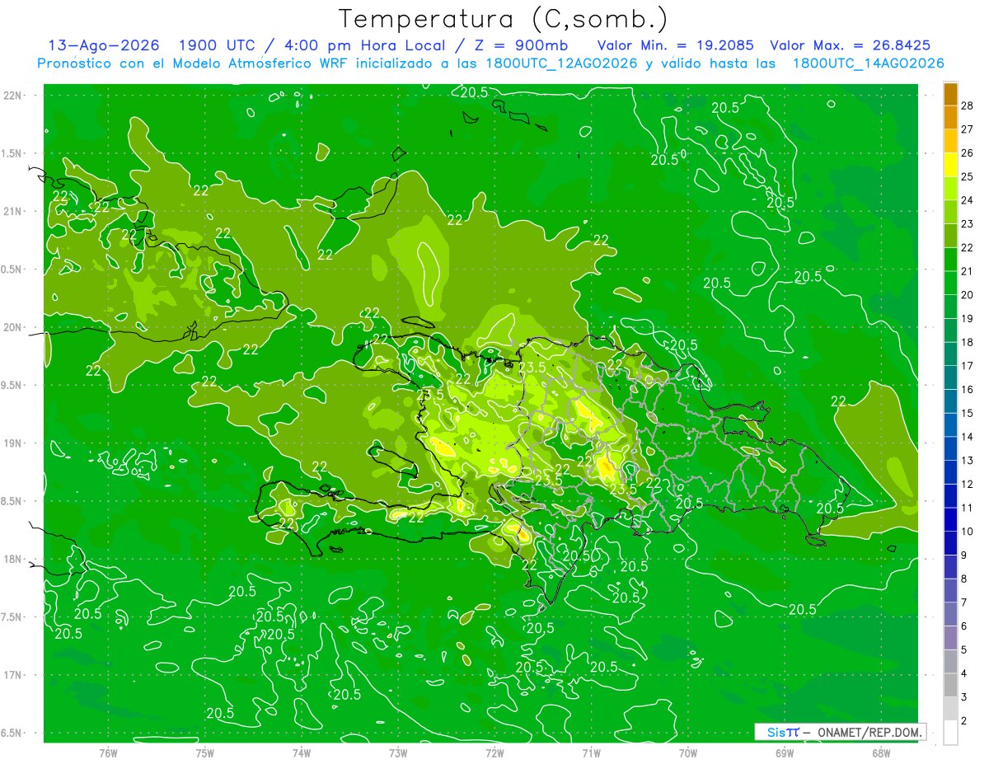The image size is (989, 764).
Task: Click the '73W' longitude axis label
Action: point(398,753)
